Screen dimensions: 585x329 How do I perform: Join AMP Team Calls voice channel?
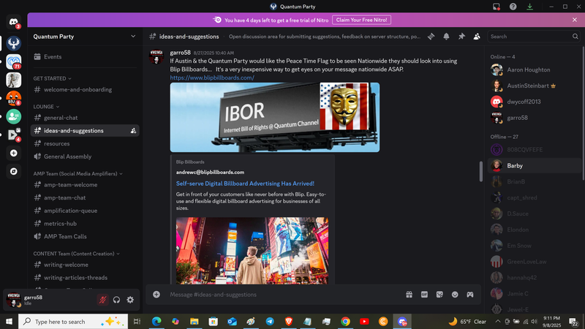click(x=85, y=236)
